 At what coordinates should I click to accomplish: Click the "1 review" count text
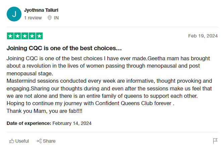point(33,18)
